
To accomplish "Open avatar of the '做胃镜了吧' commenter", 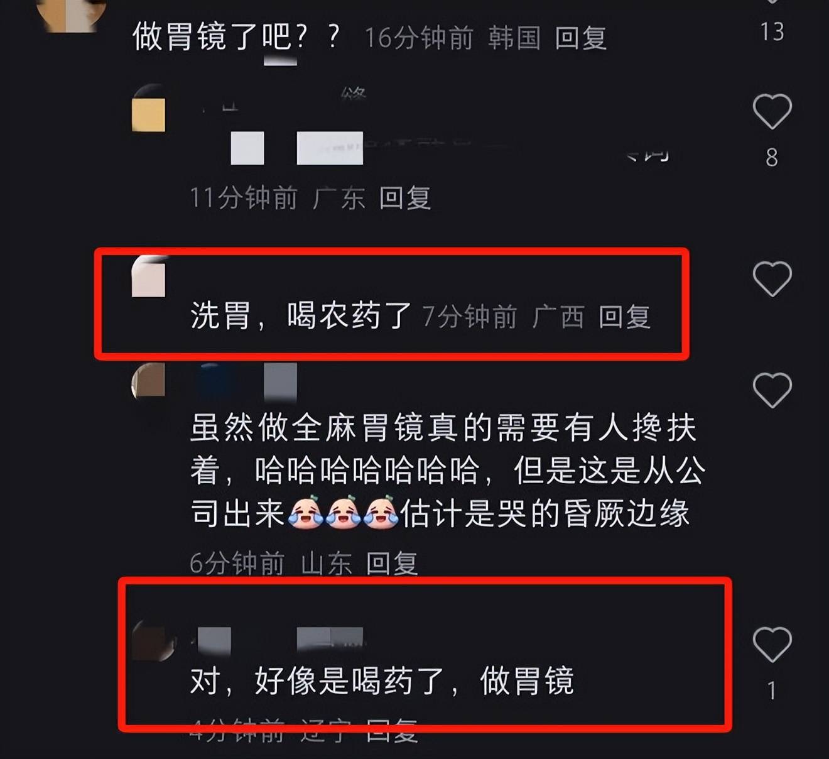I will 70,14.
